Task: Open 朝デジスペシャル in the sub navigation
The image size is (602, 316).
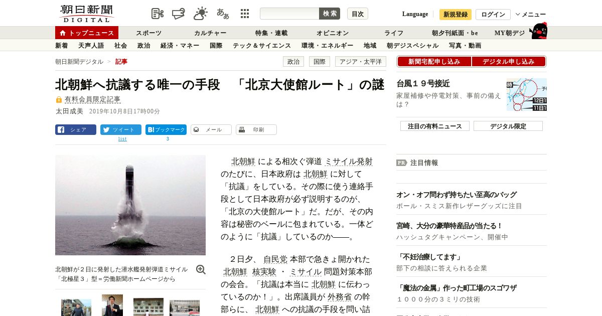Action: 412,46
